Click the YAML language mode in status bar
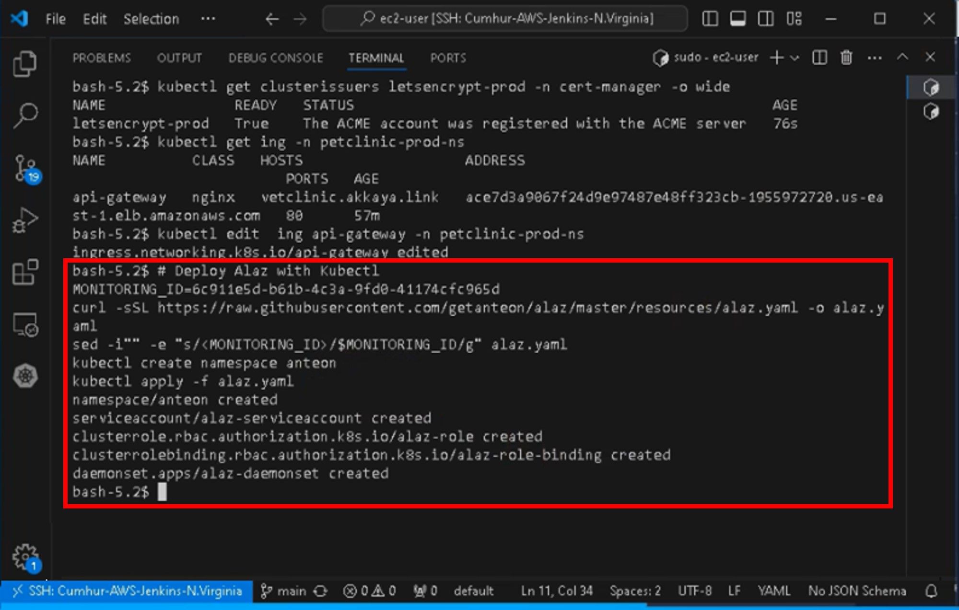Image resolution: width=959 pixels, height=610 pixels. (773, 591)
